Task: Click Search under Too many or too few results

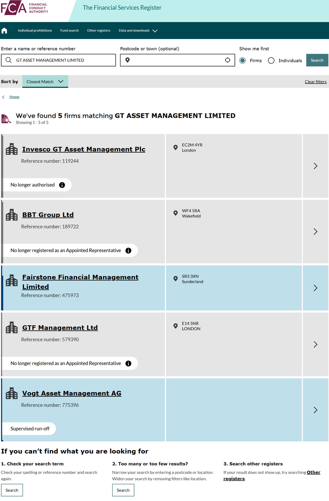Action: 123,490
